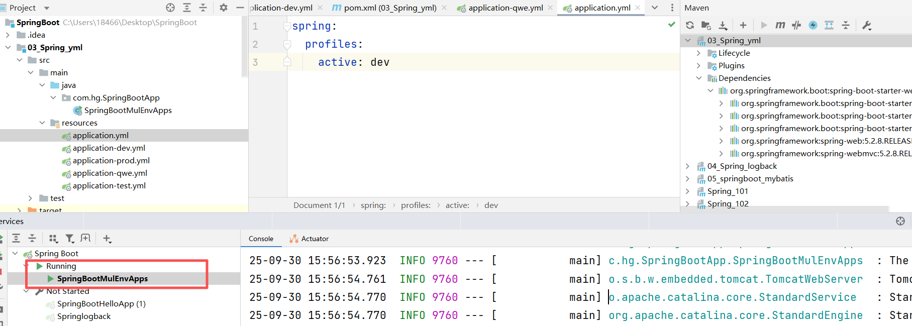The width and height of the screenshot is (912, 326).
Task: Collapse Spring Boot node in Services
Action: (x=15, y=253)
